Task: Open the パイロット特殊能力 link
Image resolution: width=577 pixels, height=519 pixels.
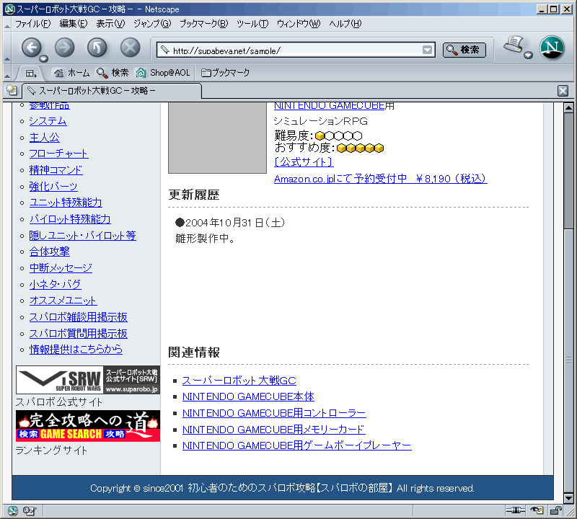Action: point(70,219)
